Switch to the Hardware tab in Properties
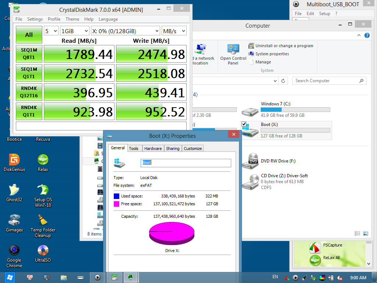This screenshot has height=283, width=377. tap(153, 149)
